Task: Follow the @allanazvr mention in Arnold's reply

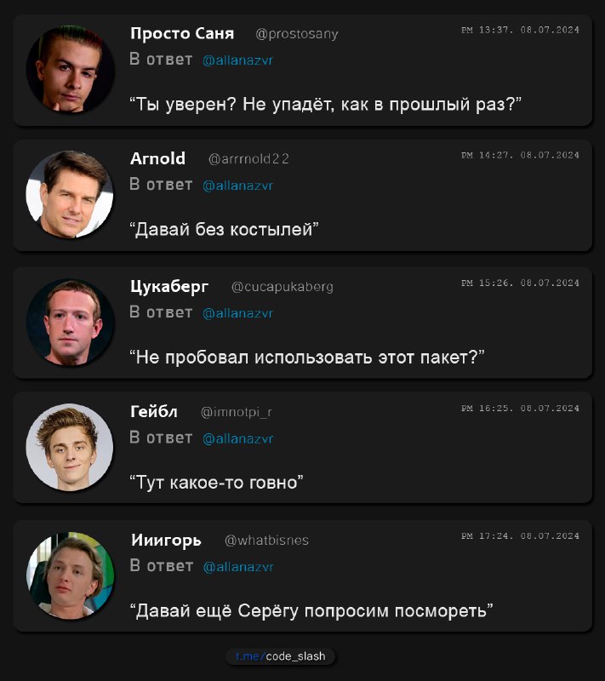Action: tap(238, 186)
